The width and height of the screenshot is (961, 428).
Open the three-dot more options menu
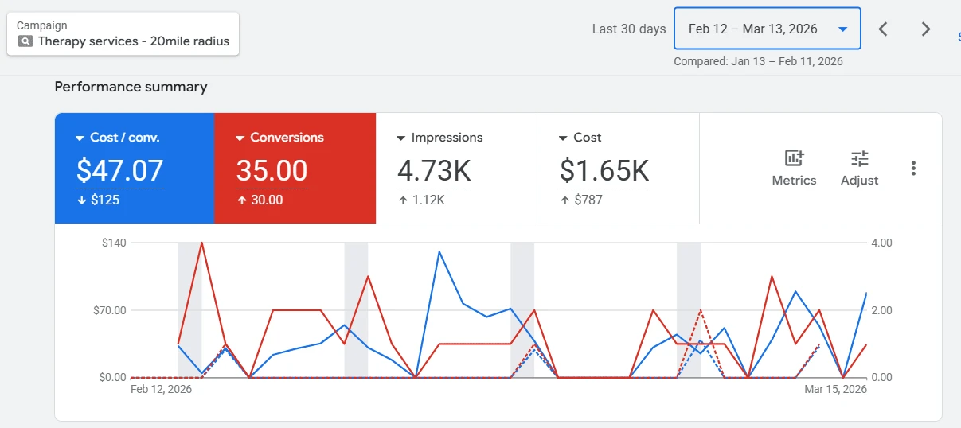coord(913,168)
